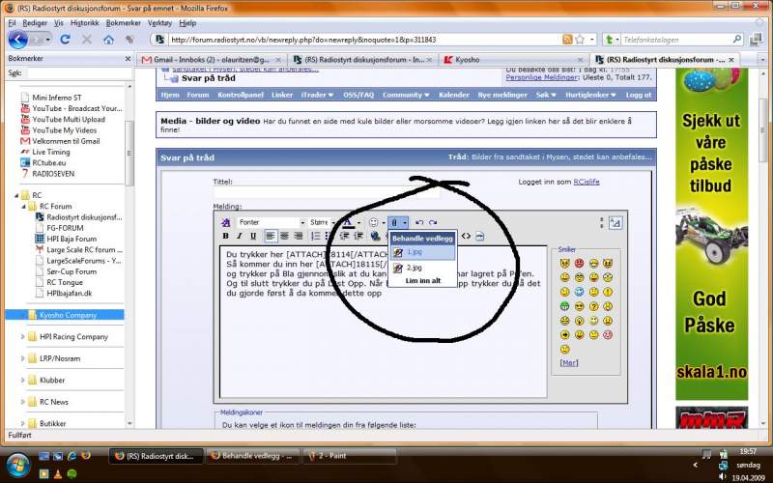
Task: Click the undo arrow in editor toolbar
Action: pyautogui.click(x=419, y=222)
